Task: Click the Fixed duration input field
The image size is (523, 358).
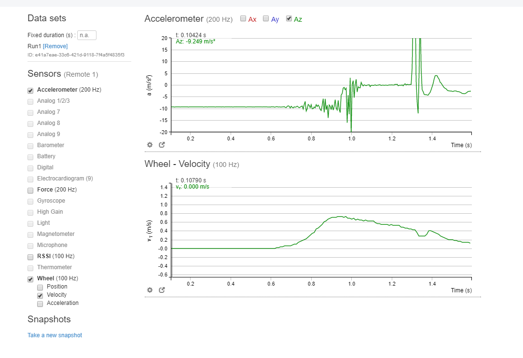Action: (87, 35)
